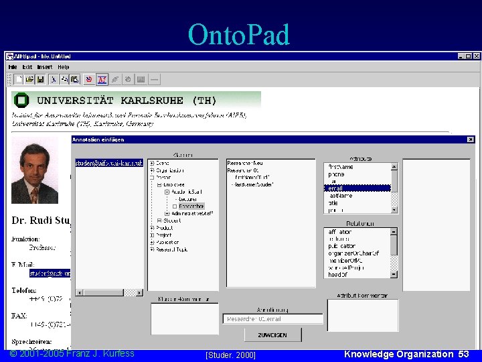
Task: Click the Open file folder icon
Action: pyautogui.click(x=29, y=80)
